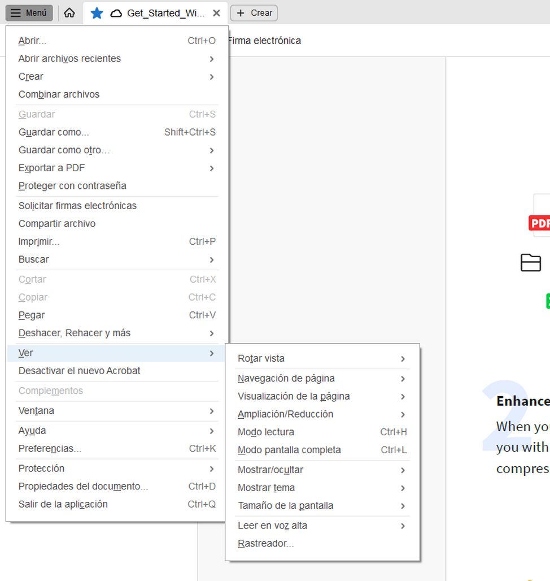Choose Combinar archivos
Screen dimensions: 550x581
[117, 94]
